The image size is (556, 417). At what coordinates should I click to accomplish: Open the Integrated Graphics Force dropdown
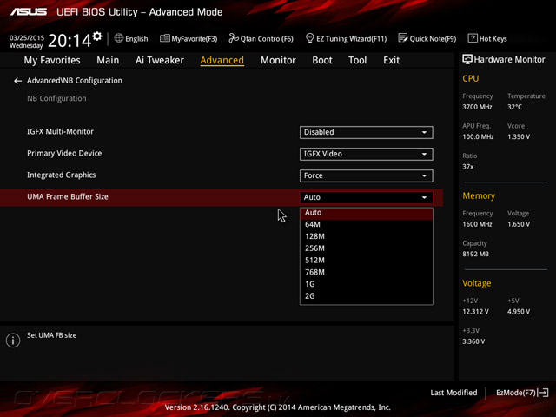pyautogui.click(x=367, y=175)
